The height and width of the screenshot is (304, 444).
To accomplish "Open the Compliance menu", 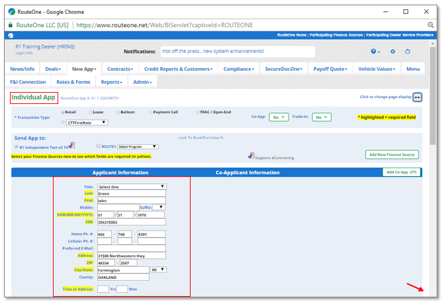I will (x=239, y=69).
